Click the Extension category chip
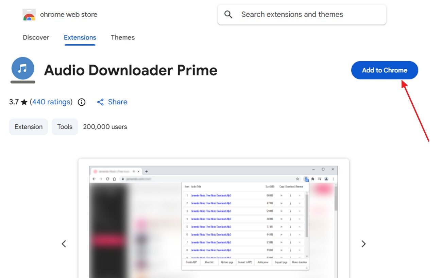 [x=28, y=126]
